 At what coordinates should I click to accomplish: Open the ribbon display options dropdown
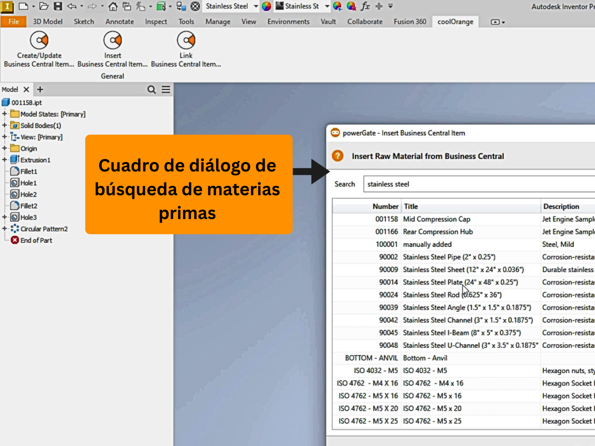498,22
